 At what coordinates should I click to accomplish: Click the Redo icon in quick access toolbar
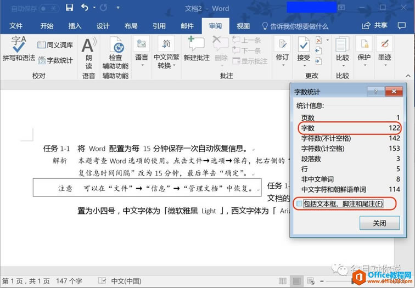[104, 8]
